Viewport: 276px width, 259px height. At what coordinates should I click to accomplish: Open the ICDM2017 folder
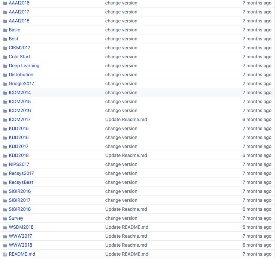19,120
